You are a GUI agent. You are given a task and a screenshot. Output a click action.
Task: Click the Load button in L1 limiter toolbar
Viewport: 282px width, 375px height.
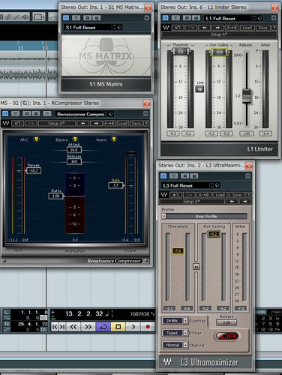click(247, 28)
